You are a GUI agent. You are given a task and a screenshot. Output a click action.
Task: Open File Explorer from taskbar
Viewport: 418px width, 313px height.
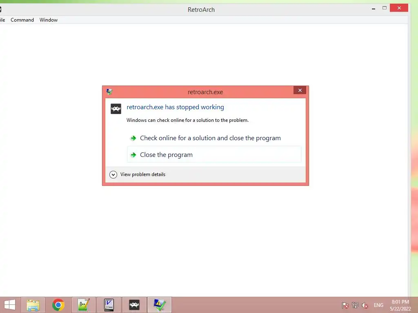pyautogui.click(x=33, y=305)
